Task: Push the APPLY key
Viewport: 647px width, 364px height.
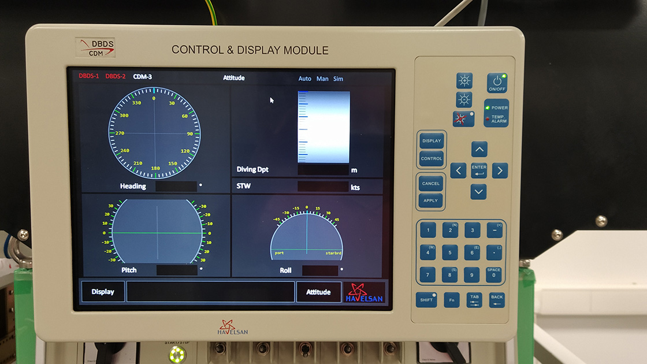Action: (430, 200)
